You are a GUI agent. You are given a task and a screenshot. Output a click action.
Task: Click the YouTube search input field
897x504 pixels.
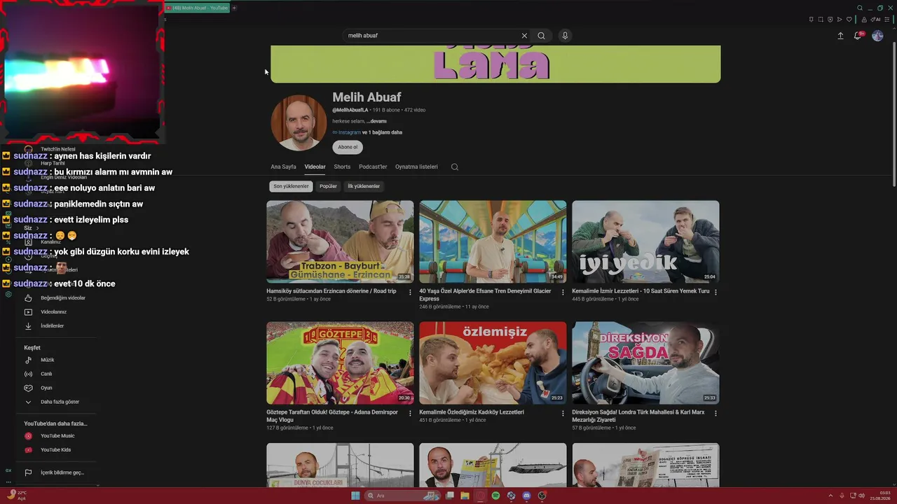pos(432,36)
